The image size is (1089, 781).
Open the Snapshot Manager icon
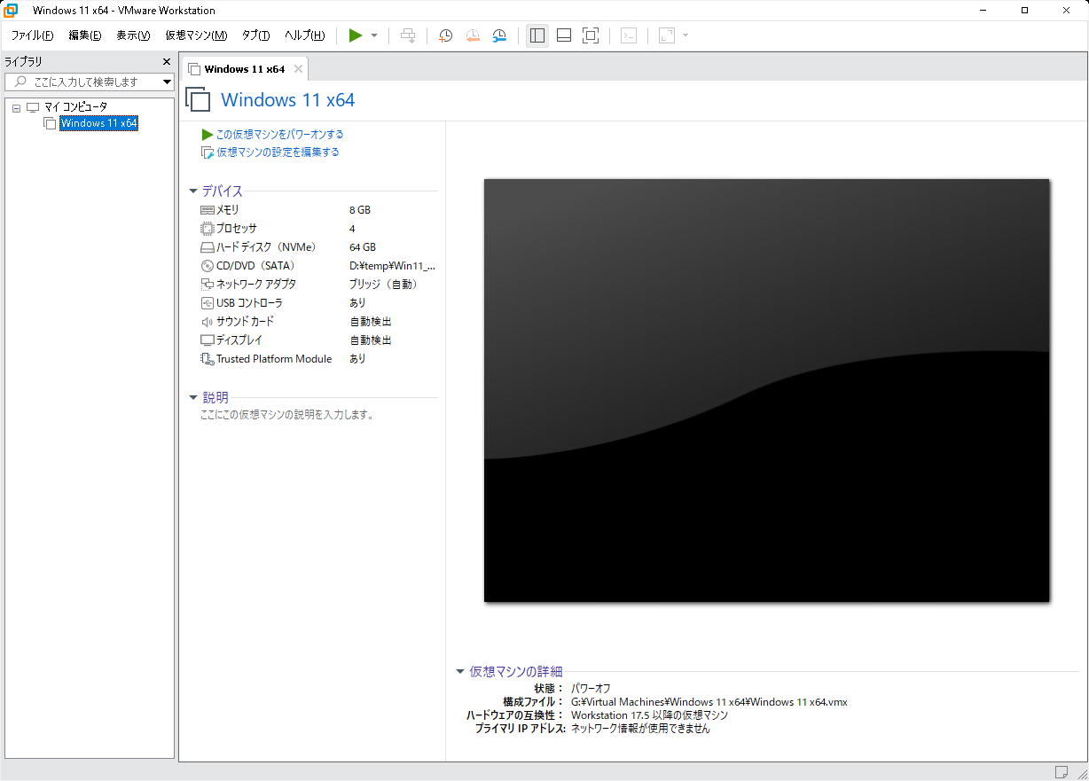coord(499,35)
